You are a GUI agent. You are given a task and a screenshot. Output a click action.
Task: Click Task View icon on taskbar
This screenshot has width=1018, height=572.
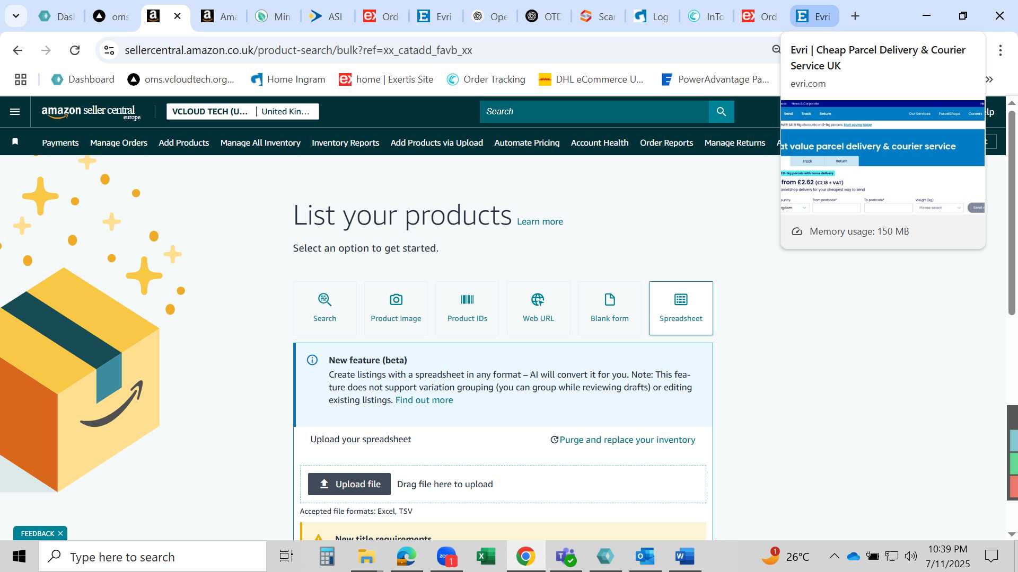[286, 556]
